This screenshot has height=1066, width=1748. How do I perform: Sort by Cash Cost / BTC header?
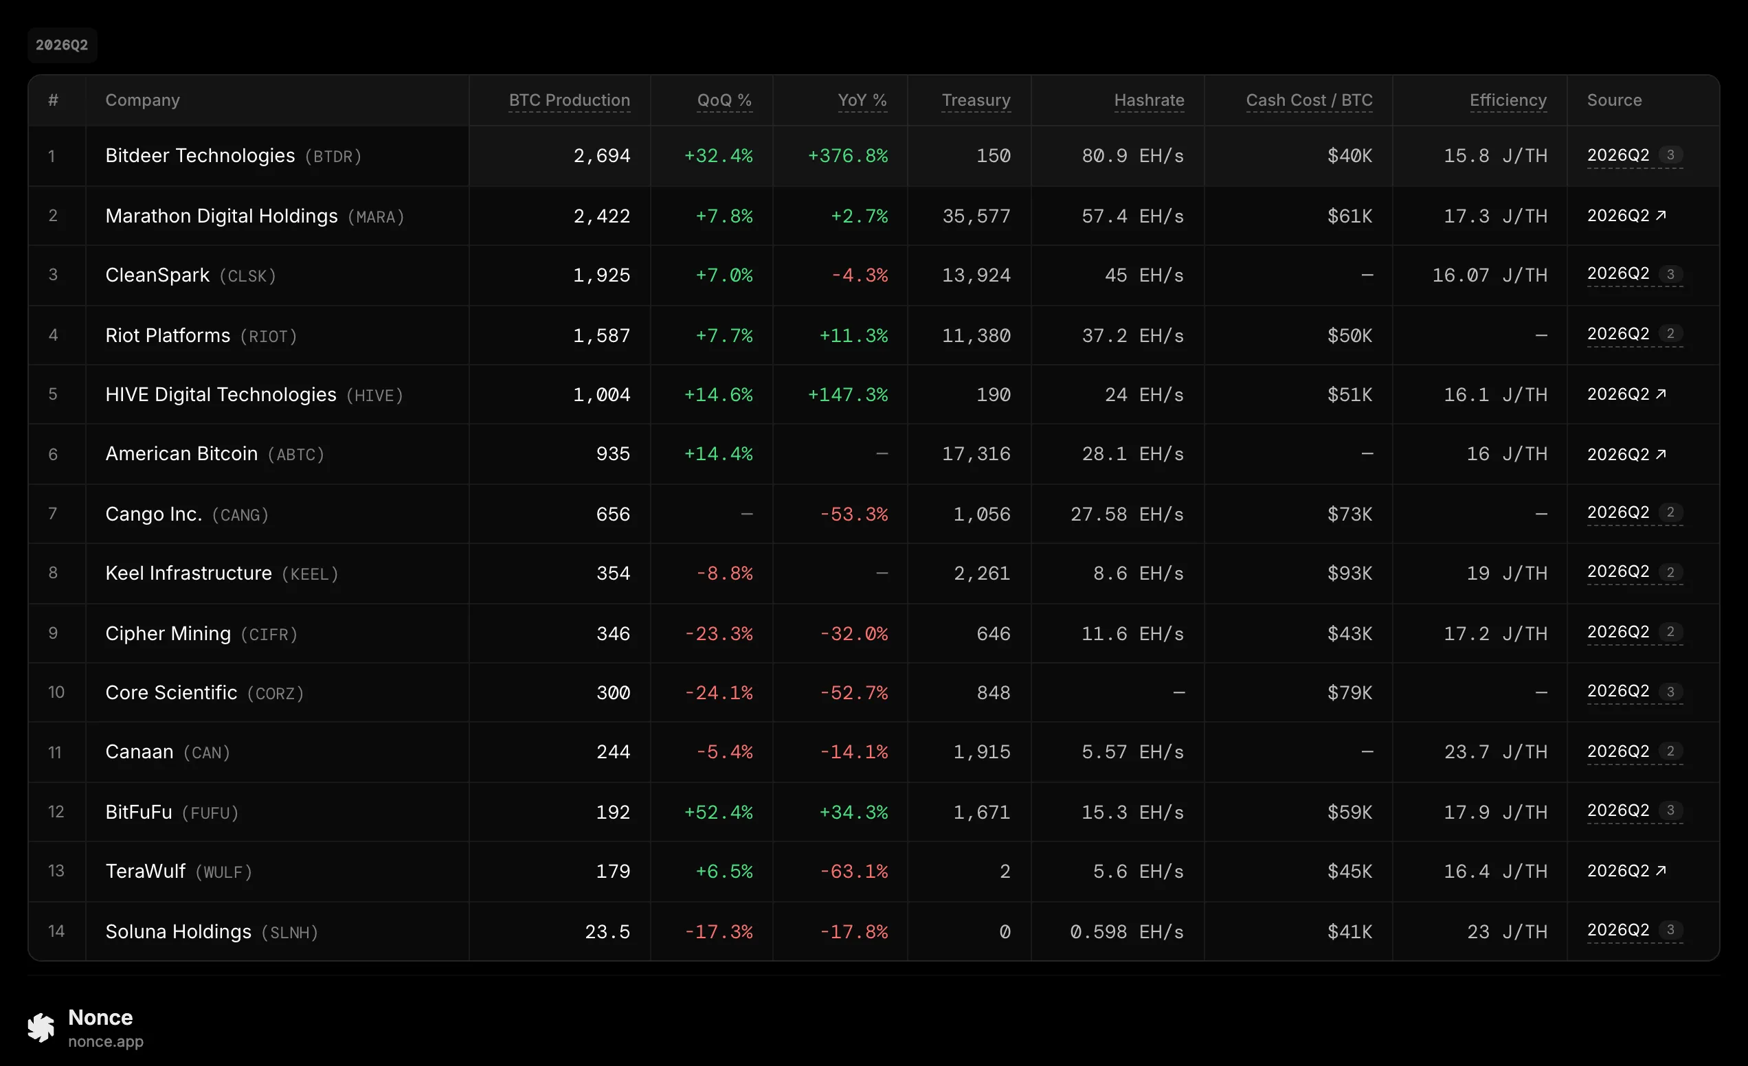coord(1309,100)
